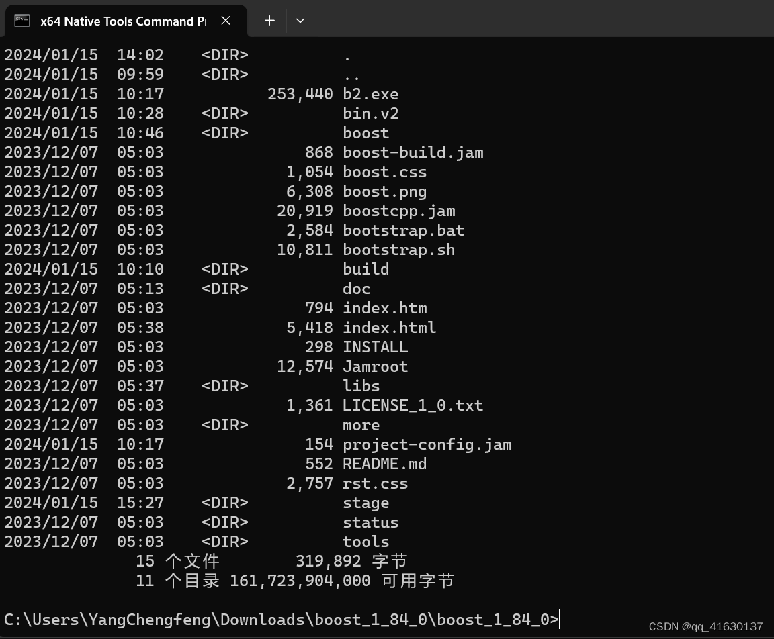Click the project-config.jam file name
Screen dimensions: 774x639
pyautogui.click(x=427, y=445)
